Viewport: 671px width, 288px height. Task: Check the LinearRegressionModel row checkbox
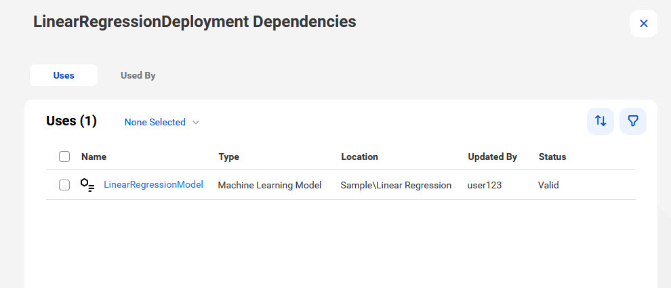click(64, 185)
